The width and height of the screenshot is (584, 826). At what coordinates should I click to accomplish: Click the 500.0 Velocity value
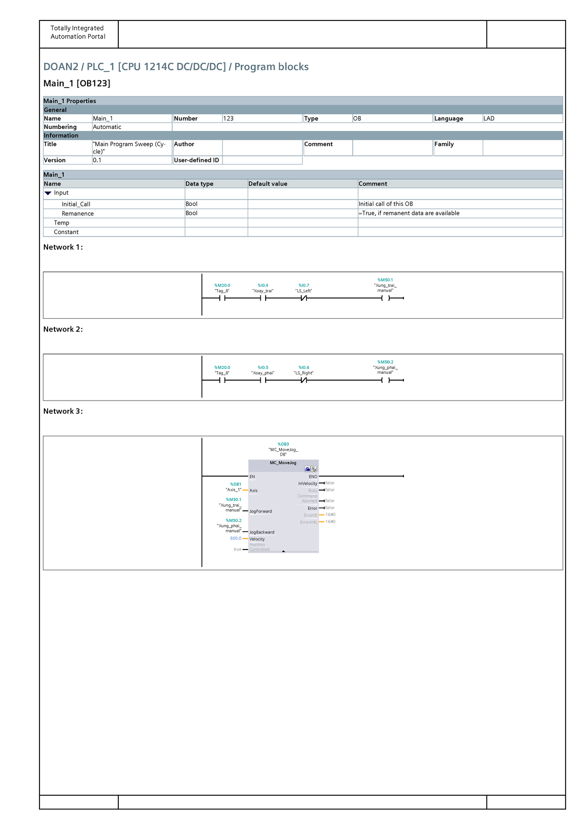tap(236, 538)
